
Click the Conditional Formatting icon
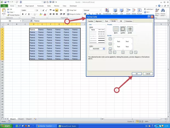(107, 10)
